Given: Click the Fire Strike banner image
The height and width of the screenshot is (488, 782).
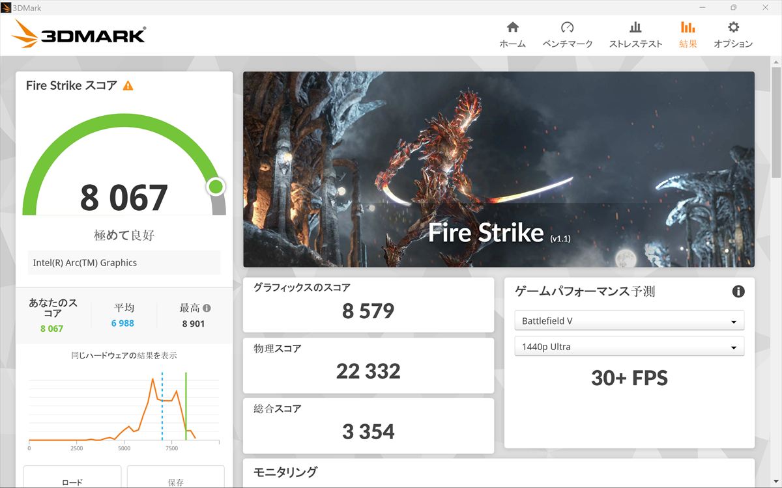Looking at the screenshot, I should pyautogui.click(x=499, y=169).
